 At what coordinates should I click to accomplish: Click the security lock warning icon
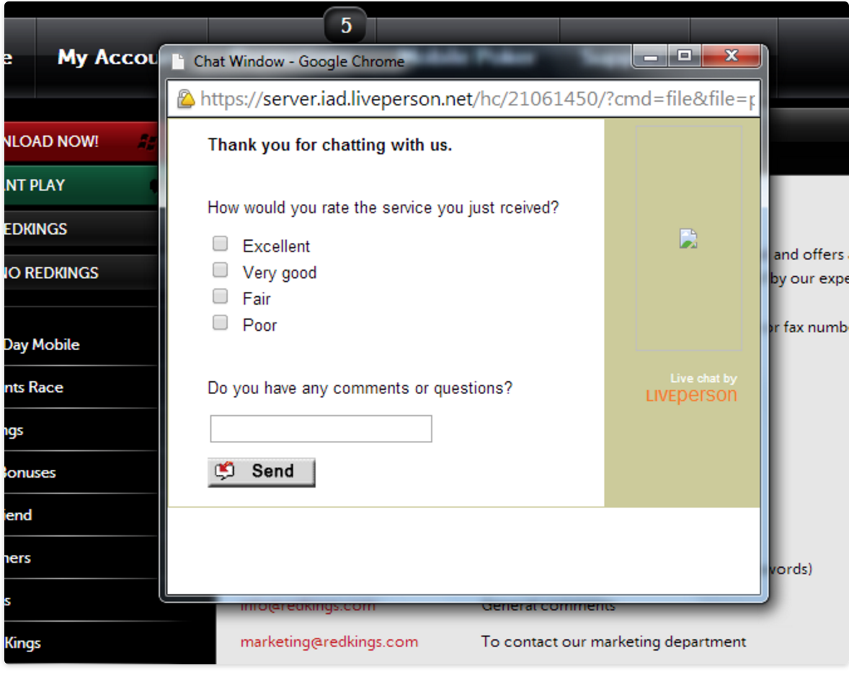pos(186,99)
